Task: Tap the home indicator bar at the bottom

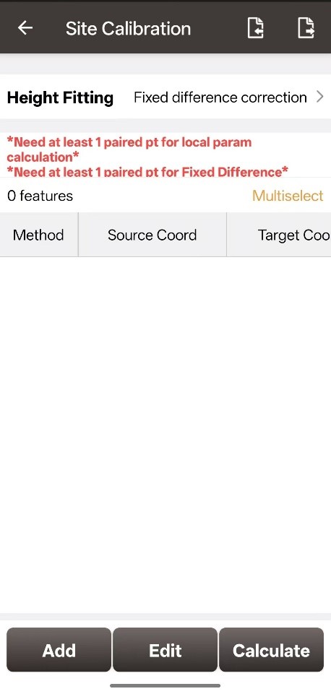Action: [x=165, y=685]
